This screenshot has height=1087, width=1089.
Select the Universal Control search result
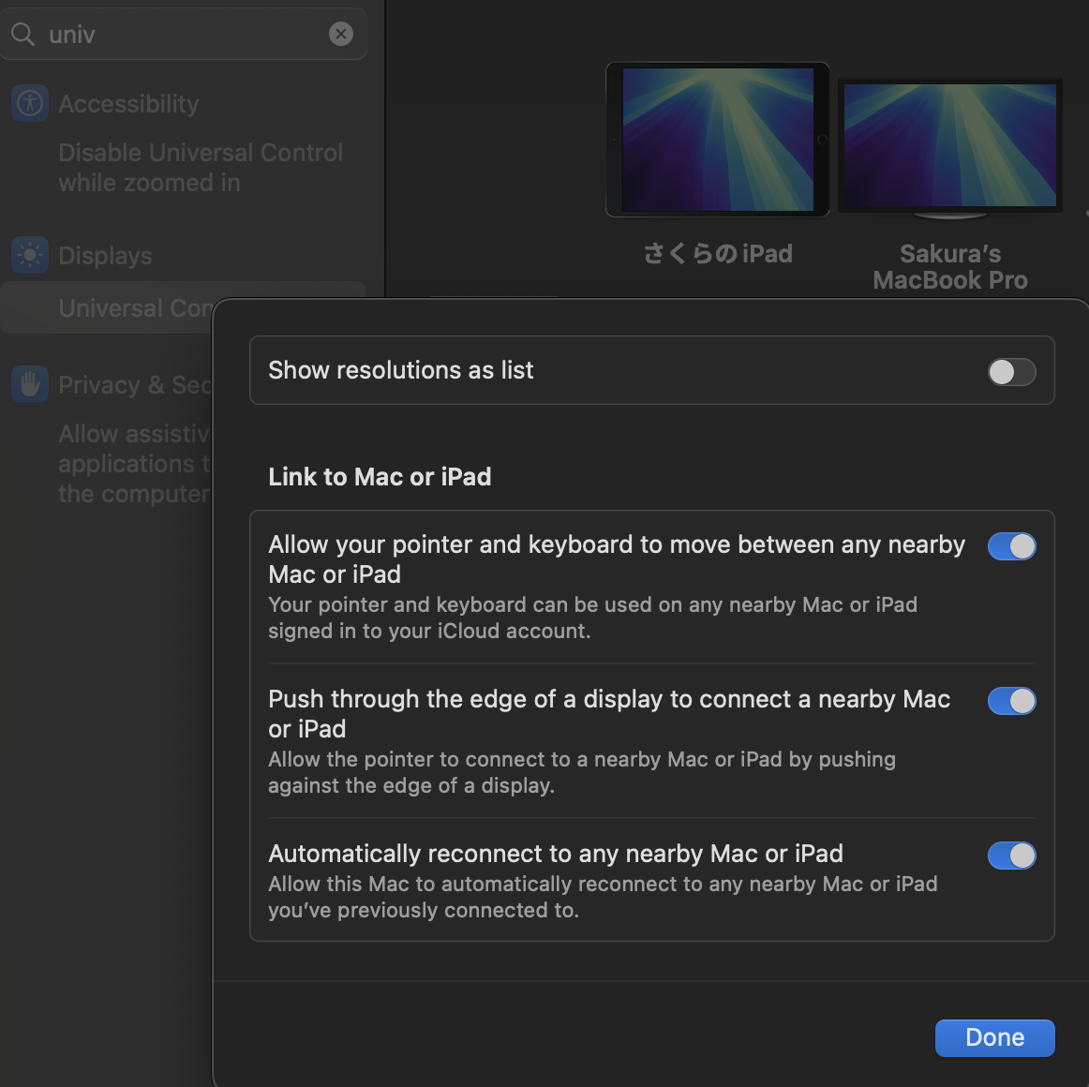pos(131,308)
